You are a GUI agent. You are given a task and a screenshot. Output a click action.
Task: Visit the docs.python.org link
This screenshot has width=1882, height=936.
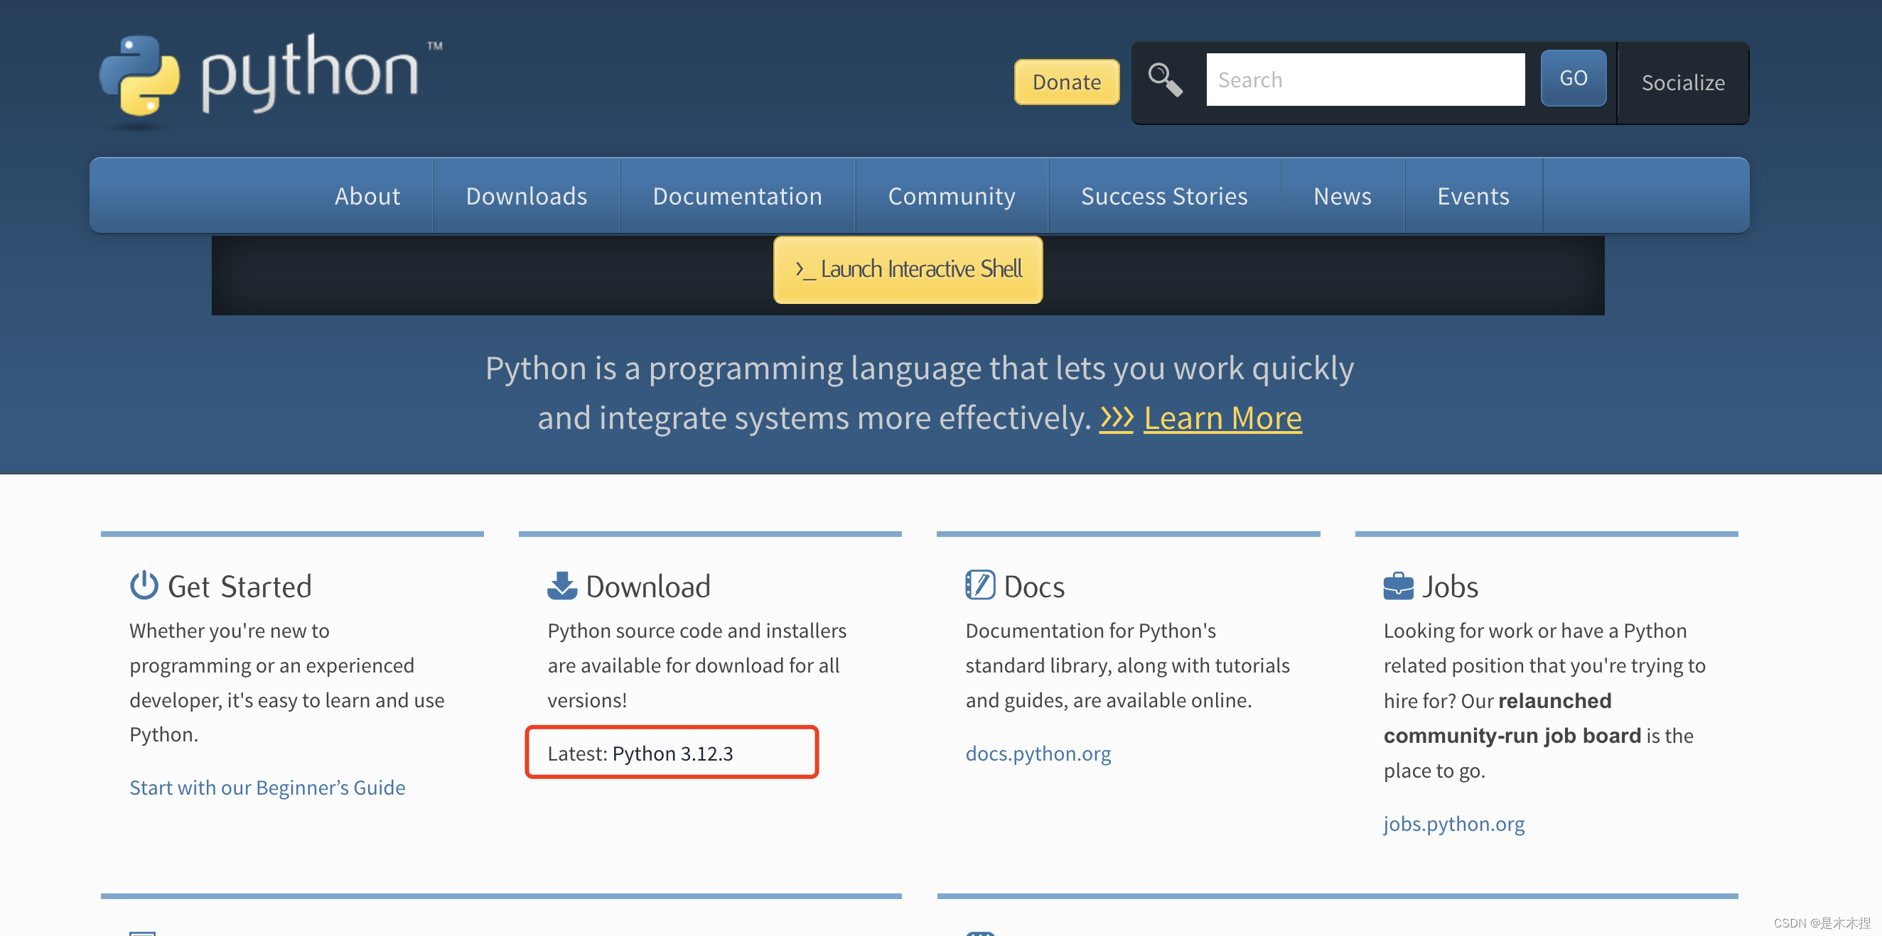[1038, 753]
